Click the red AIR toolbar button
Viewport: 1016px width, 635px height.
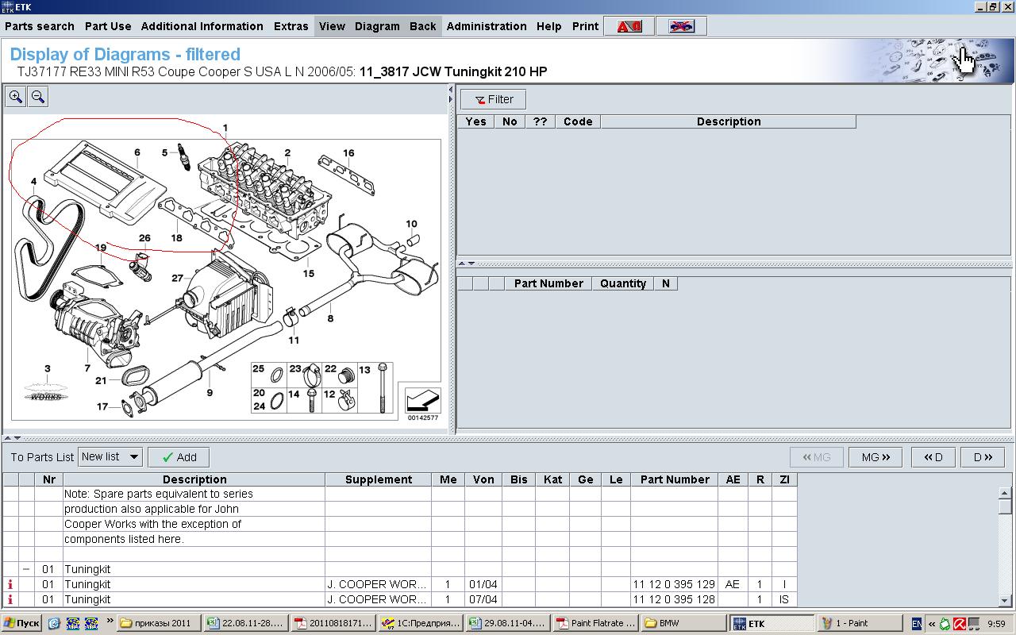coord(629,26)
